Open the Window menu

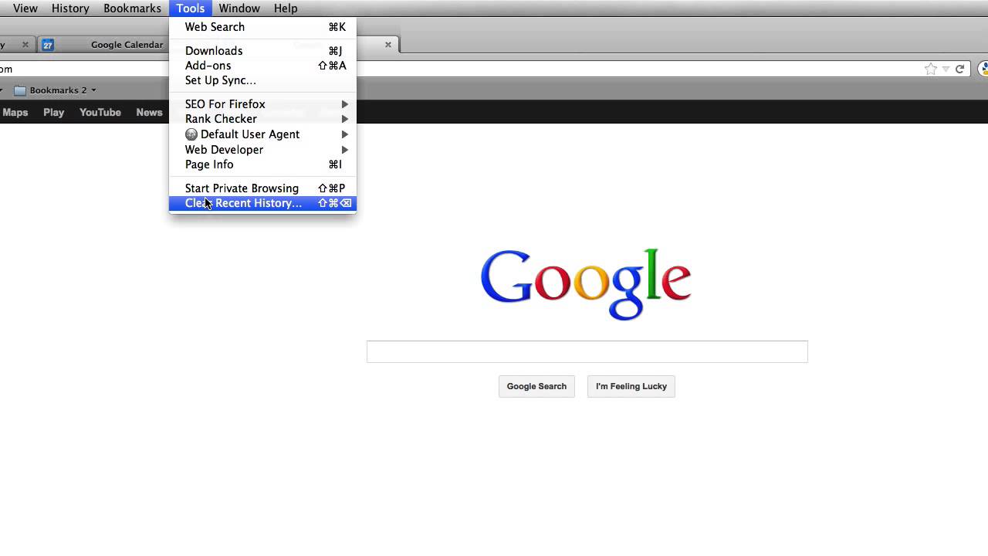click(x=239, y=8)
